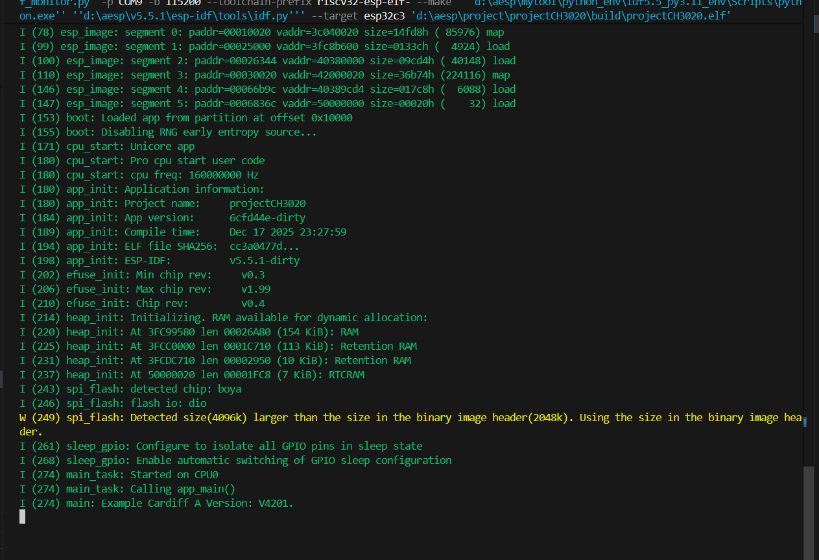
Task: Click the app version '6cfd44e-dirty' text
Action: click(267, 217)
